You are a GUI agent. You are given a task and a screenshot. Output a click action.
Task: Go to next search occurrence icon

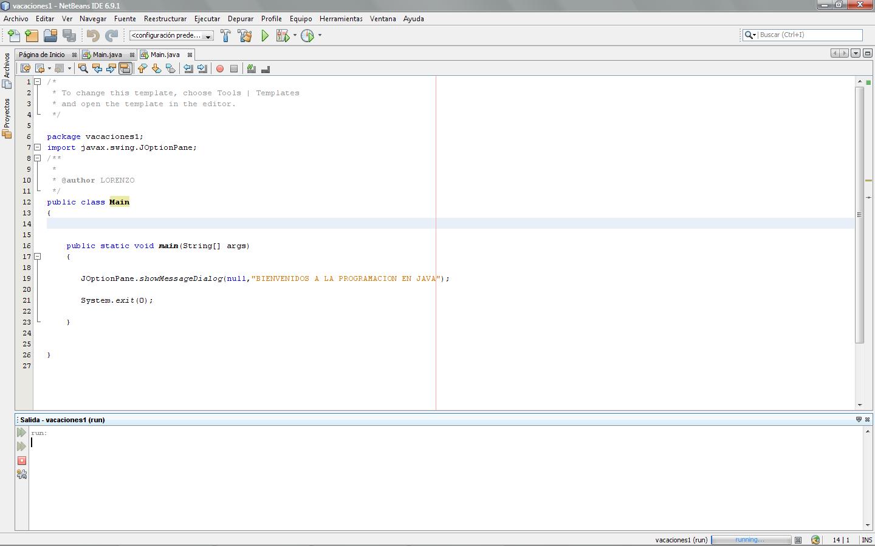click(x=111, y=69)
